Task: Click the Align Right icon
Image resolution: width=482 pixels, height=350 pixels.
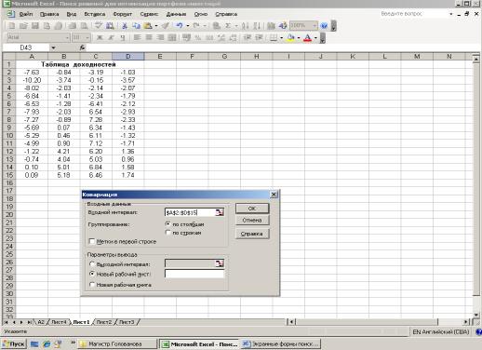Action: [160, 37]
